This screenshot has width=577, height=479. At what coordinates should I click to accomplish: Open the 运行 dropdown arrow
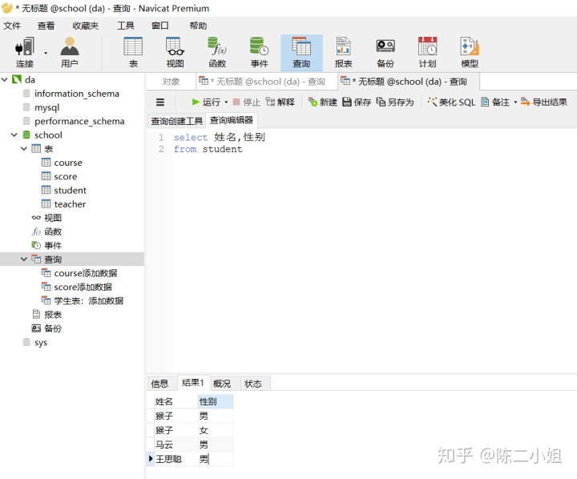[226, 103]
